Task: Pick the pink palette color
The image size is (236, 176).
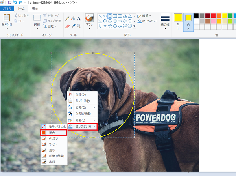Action: click(x=213, y=21)
